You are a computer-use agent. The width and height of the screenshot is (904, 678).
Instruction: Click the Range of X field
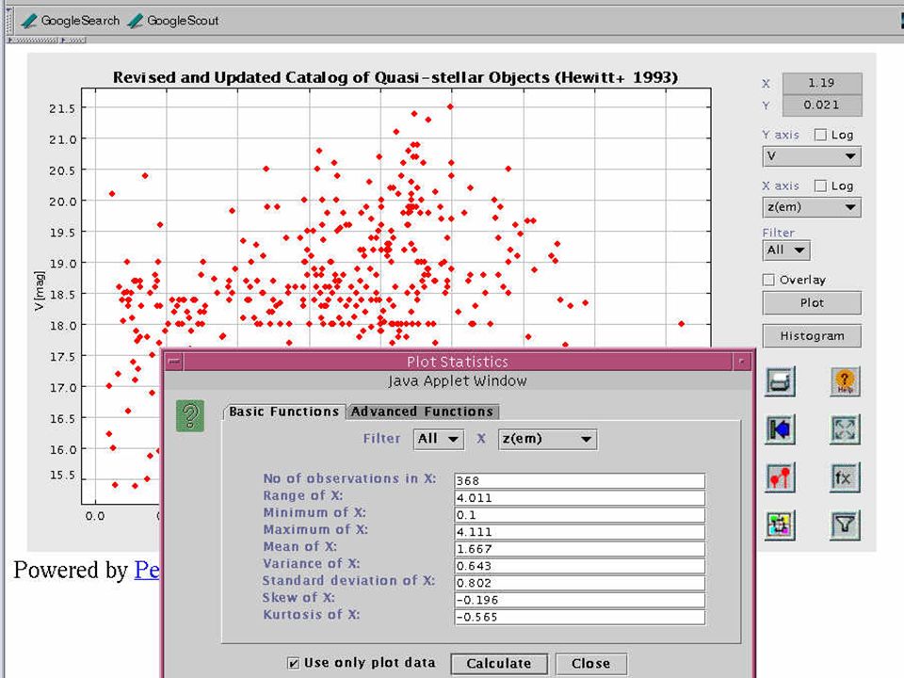pyautogui.click(x=579, y=498)
